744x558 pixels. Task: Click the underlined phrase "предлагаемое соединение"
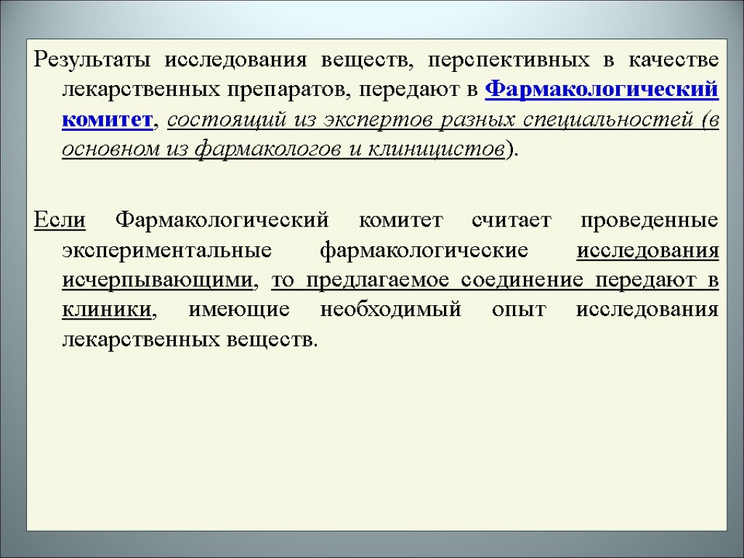click(445, 280)
